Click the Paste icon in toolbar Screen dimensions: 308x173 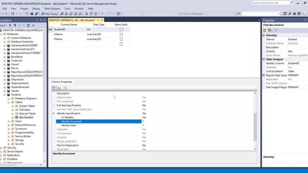96,14
